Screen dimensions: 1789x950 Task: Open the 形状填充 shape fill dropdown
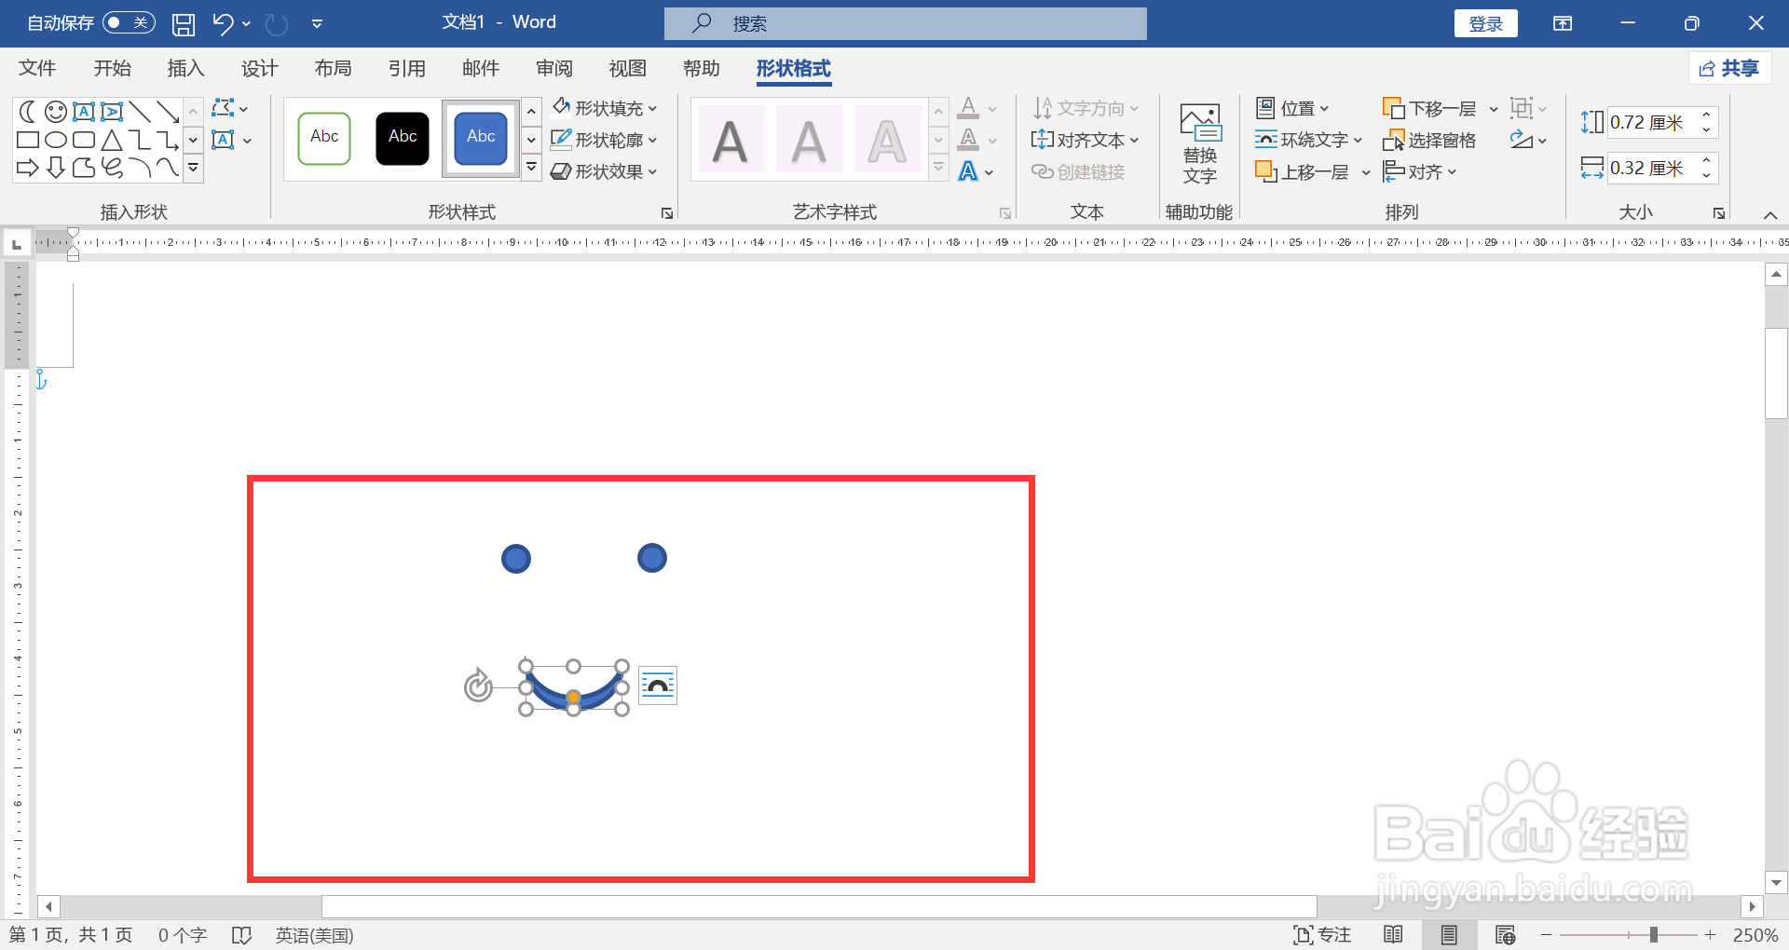pos(605,107)
